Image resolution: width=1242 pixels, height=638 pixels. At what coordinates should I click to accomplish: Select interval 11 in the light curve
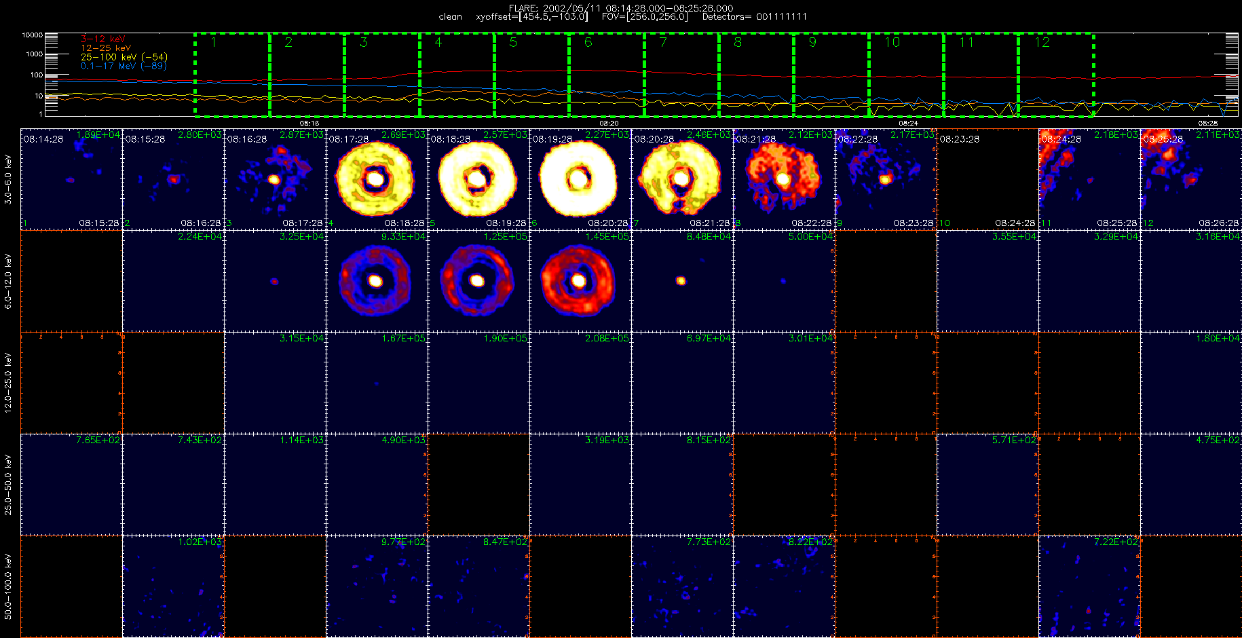tap(981, 75)
